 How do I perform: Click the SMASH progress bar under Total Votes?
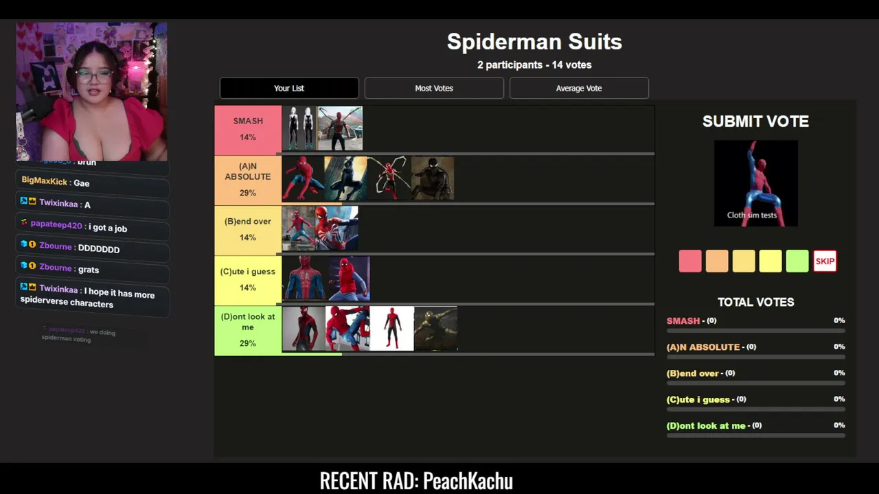click(756, 331)
